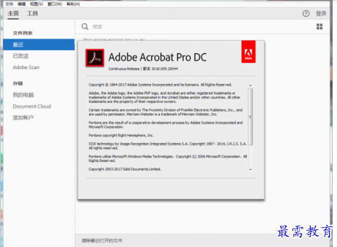
Task: Open 我的电脑 storage location
Action: 23,95
